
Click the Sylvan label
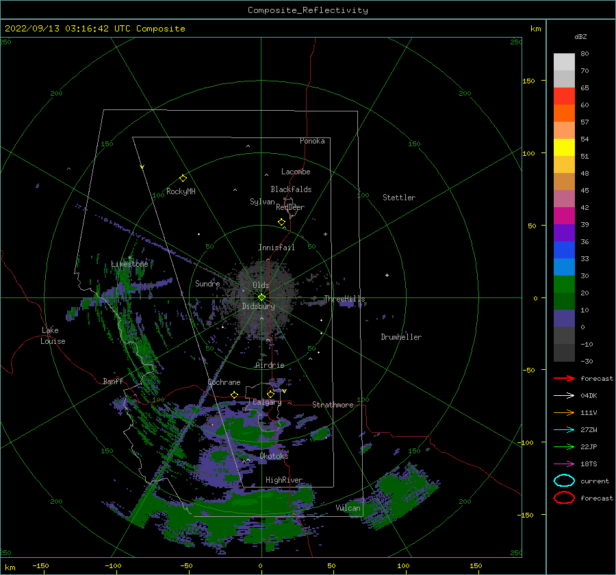(x=262, y=202)
